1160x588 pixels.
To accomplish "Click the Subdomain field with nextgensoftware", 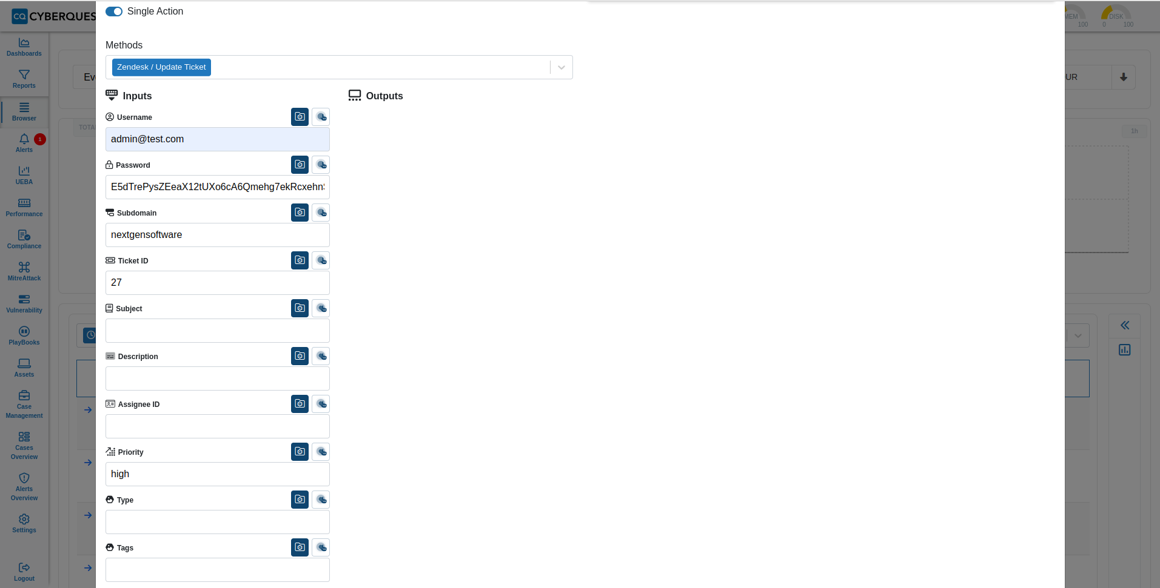I will point(218,235).
